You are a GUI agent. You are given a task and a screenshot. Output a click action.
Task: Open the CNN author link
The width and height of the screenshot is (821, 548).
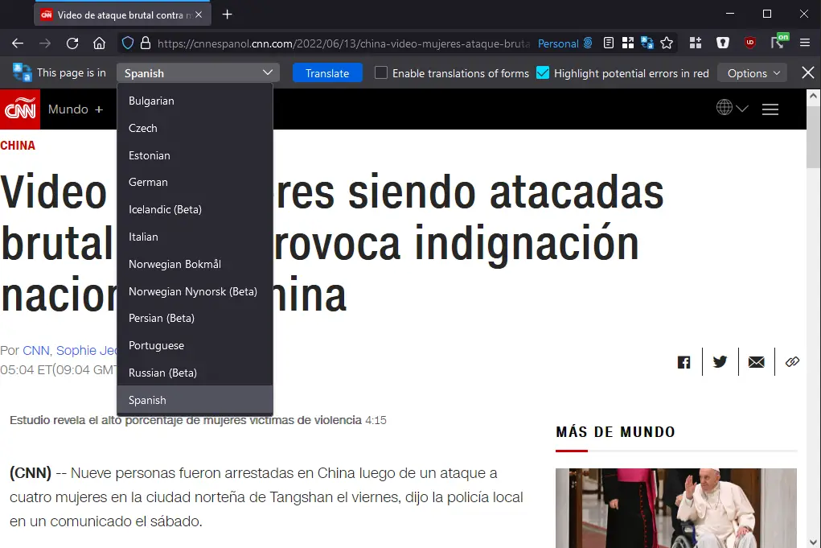click(36, 350)
